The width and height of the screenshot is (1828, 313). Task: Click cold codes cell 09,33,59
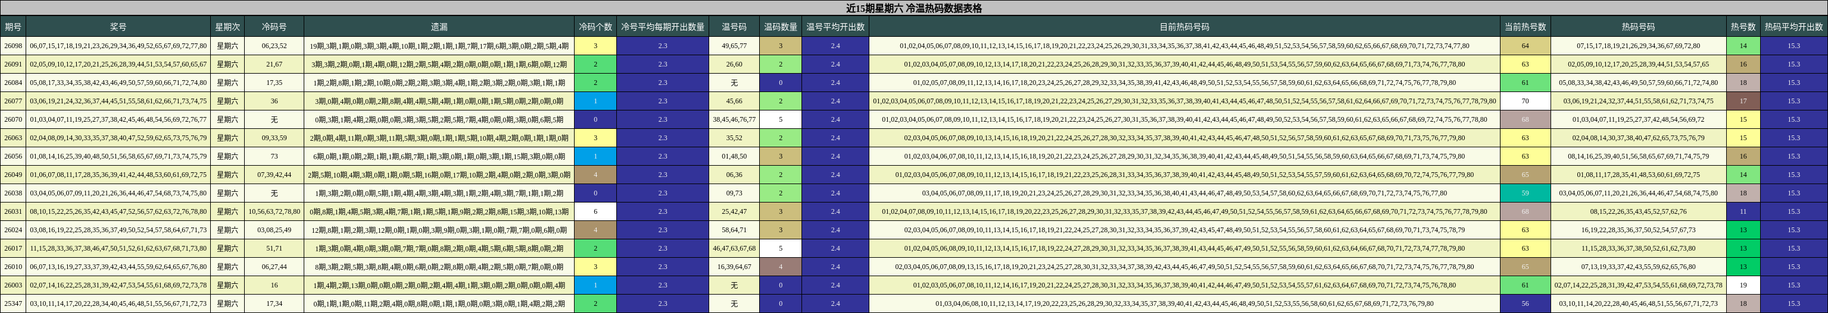click(x=274, y=138)
